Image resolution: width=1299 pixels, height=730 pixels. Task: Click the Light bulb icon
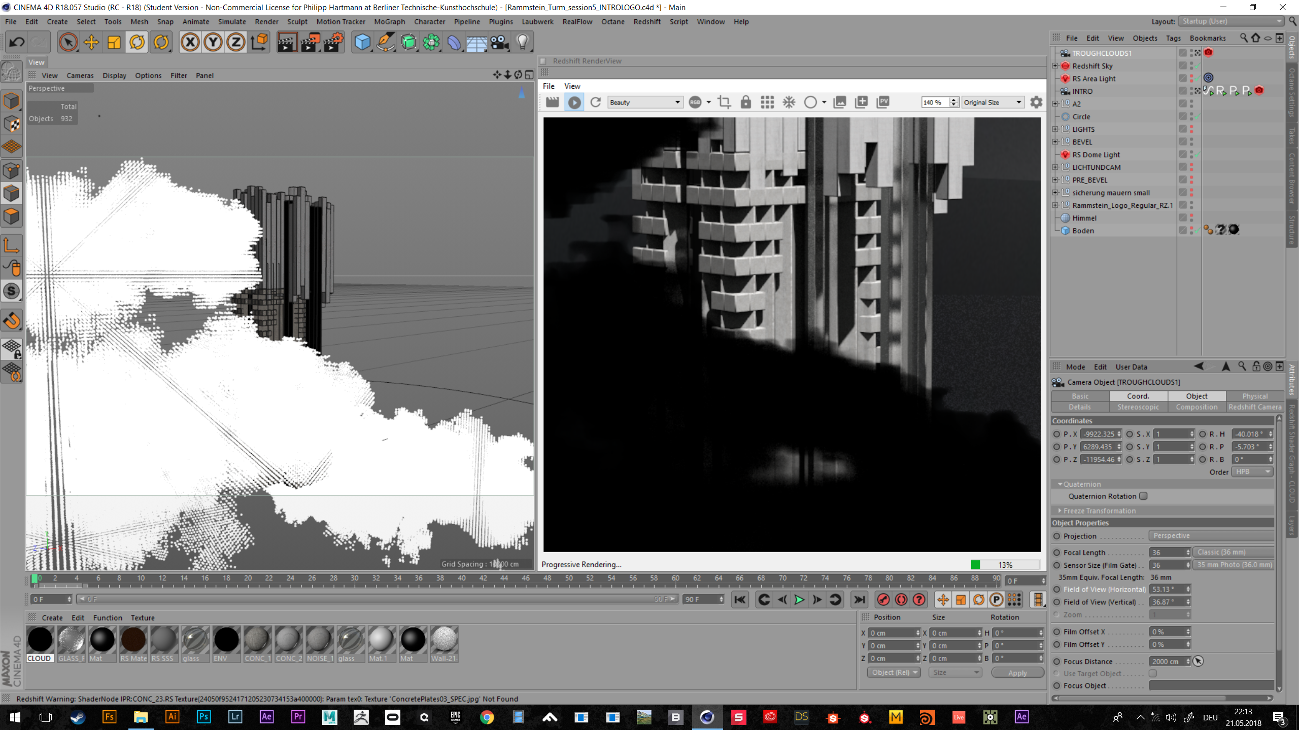click(x=523, y=43)
